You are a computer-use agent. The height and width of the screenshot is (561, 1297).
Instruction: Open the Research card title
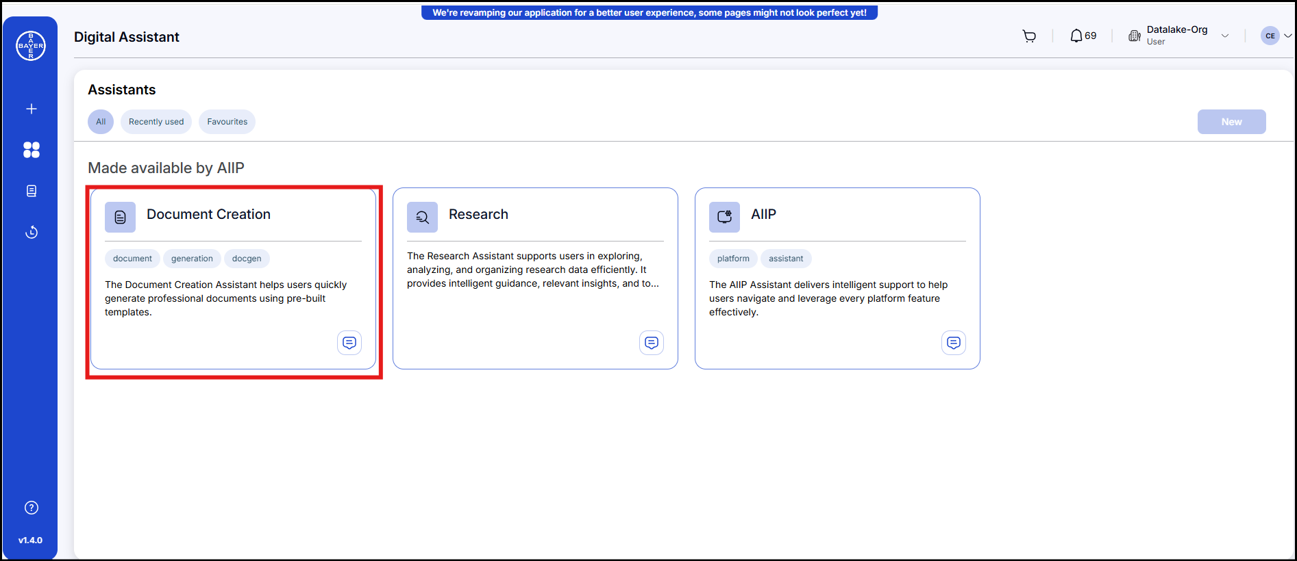coord(478,214)
